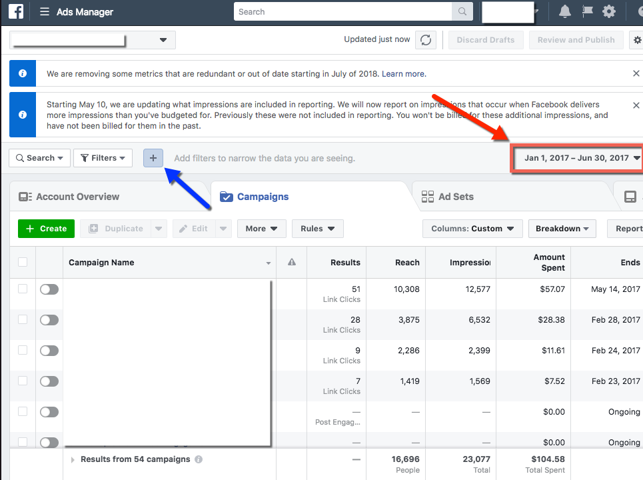Click the May 14, 2017 end date
The height and width of the screenshot is (480, 643).
pyautogui.click(x=616, y=289)
